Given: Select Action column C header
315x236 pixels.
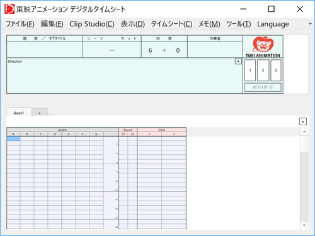Looking at the screenshot, I should pyautogui.click(x=41, y=134).
